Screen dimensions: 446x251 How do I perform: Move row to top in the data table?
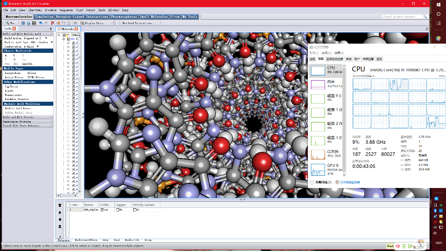pyautogui.click(x=60, y=206)
